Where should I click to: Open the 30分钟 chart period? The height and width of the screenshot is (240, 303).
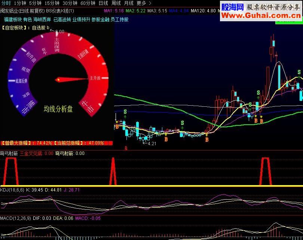point(70,3)
